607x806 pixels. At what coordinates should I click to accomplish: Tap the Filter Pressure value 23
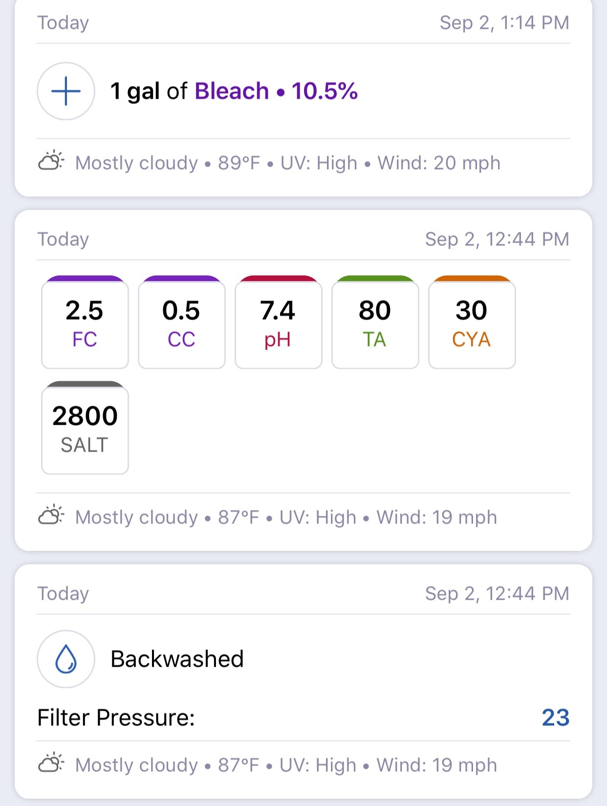pos(556,718)
